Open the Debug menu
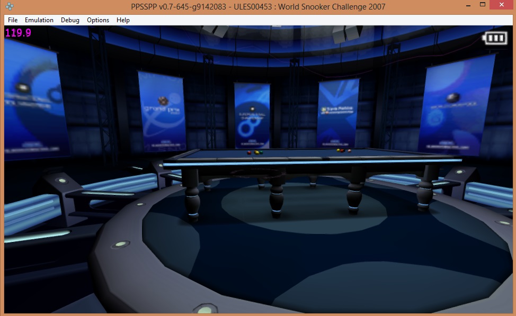516x316 pixels. coord(70,20)
